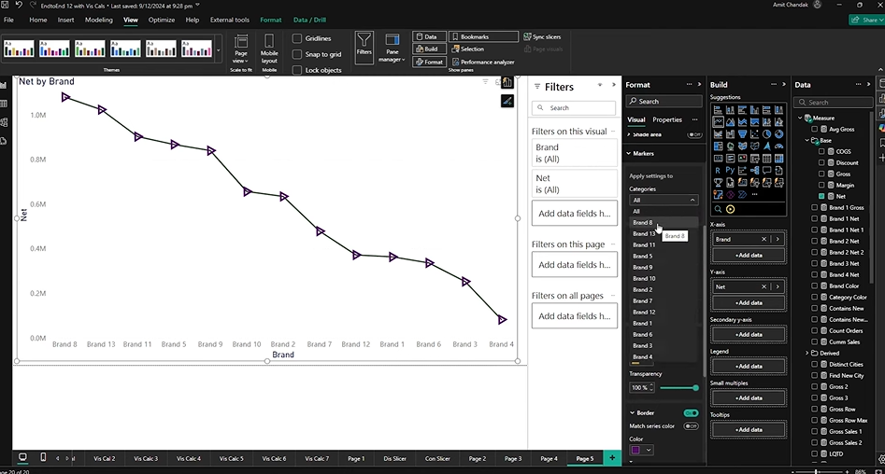Select the line chart visual icon

(x=718, y=121)
